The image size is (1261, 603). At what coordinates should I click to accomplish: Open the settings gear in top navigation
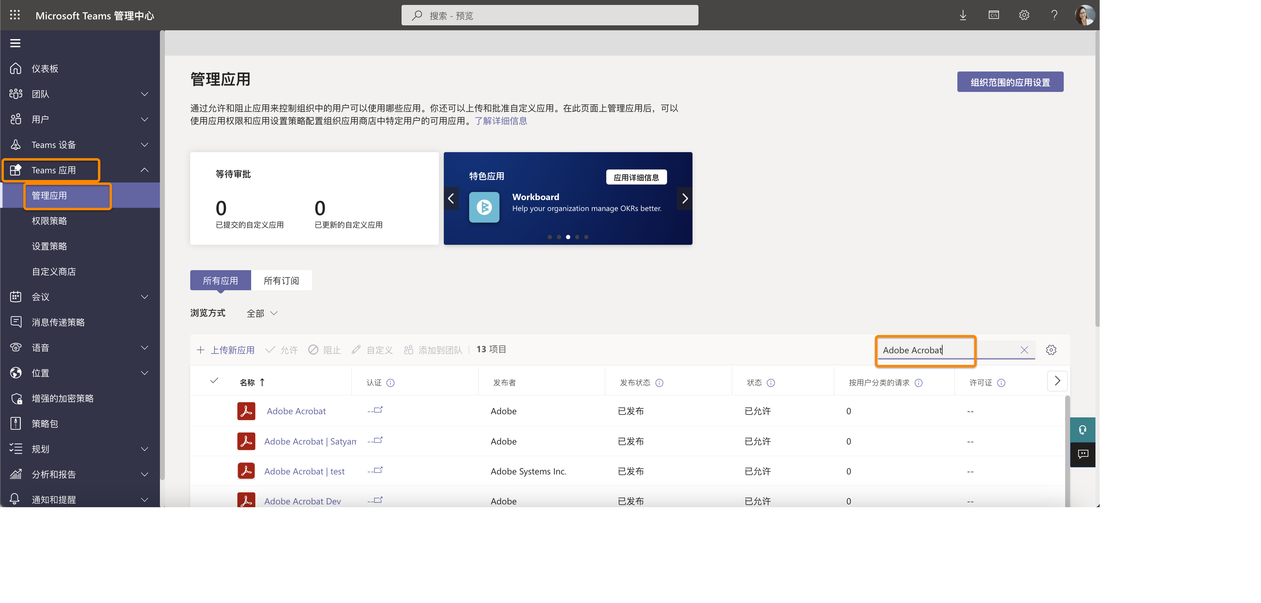pyautogui.click(x=1024, y=15)
